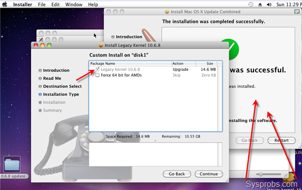This screenshot has height=190, width=302.
Task: Click the Time Machine menu bar icon
Action: pyautogui.click(x=250, y=5)
